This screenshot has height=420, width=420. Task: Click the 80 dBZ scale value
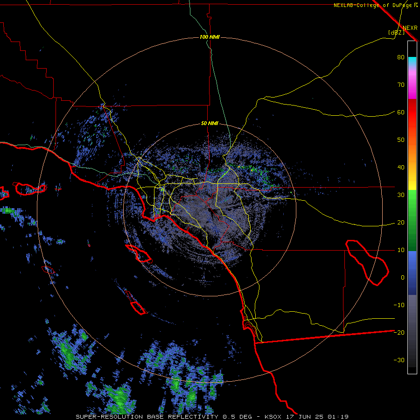[x=401, y=57]
